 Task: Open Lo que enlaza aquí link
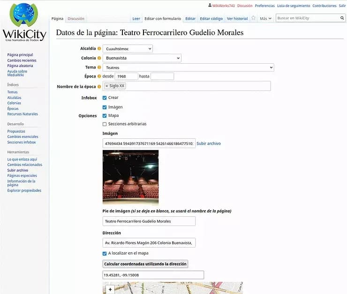point(22,159)
